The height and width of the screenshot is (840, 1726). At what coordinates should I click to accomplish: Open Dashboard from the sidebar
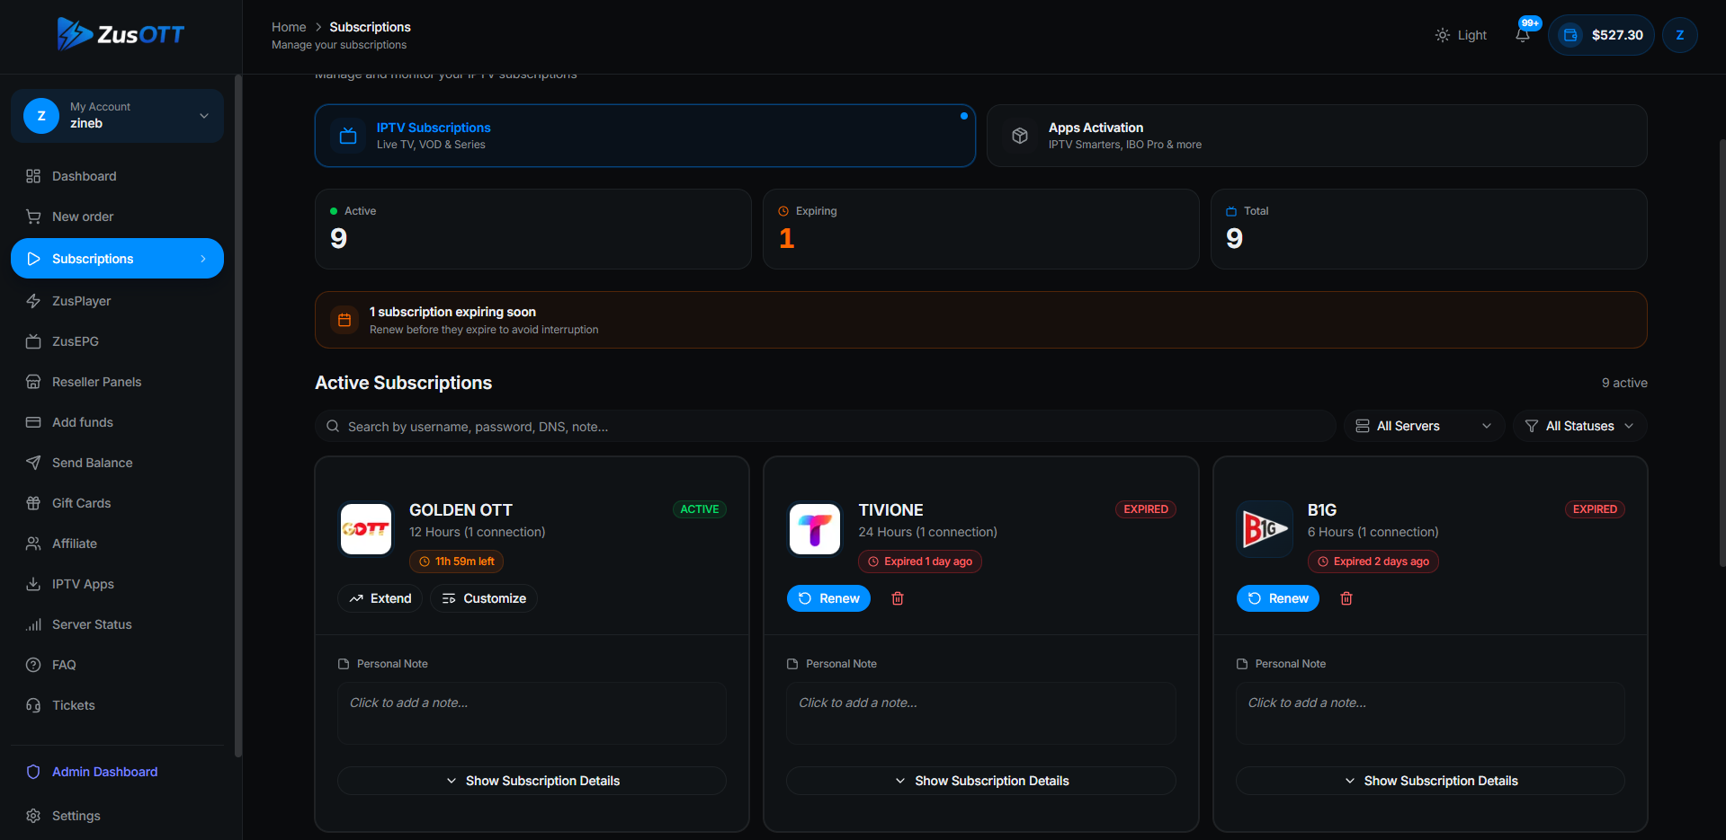point(117,176)
